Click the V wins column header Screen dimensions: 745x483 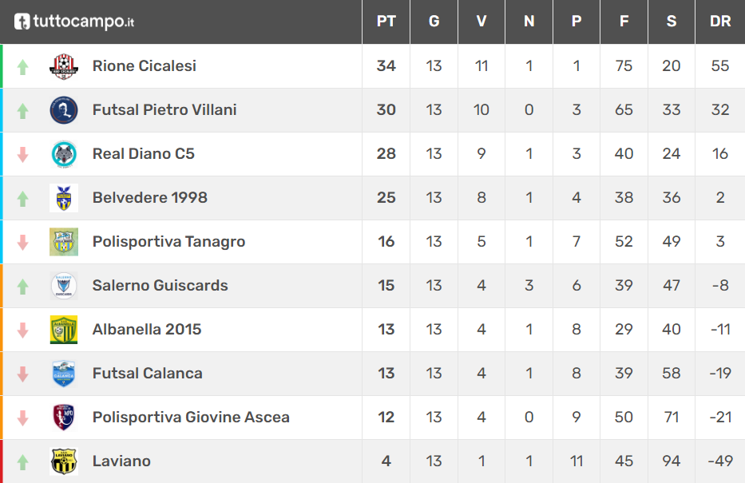[x=481, y=22]
